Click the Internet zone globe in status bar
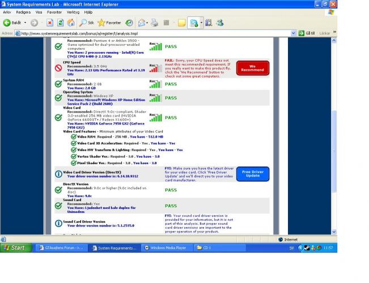The image size is (369, 283). [x=280, y=239]
